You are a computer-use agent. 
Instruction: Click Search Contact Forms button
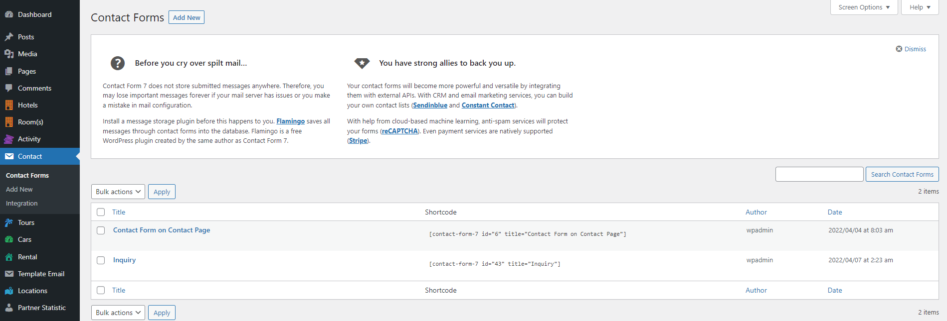click(902, 174)
